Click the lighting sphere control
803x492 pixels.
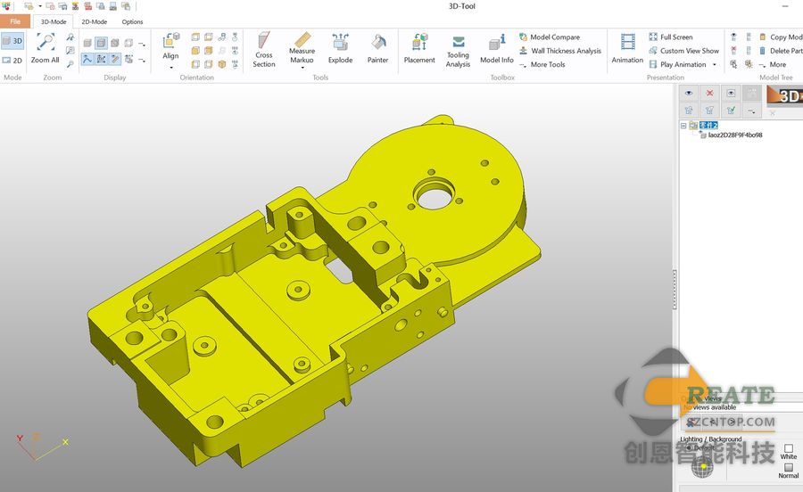[703, 466]
